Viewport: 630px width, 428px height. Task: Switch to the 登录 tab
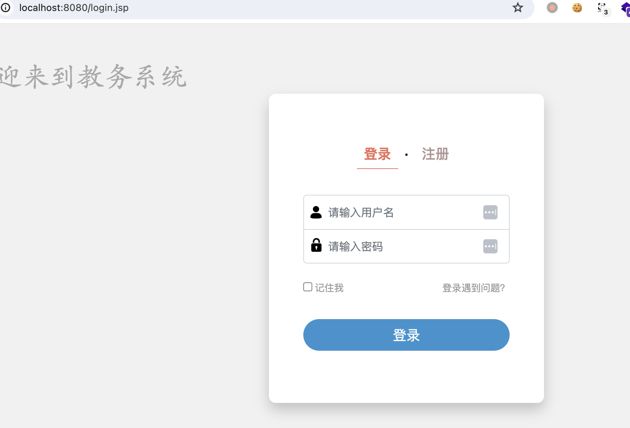(x=377, y=154)
